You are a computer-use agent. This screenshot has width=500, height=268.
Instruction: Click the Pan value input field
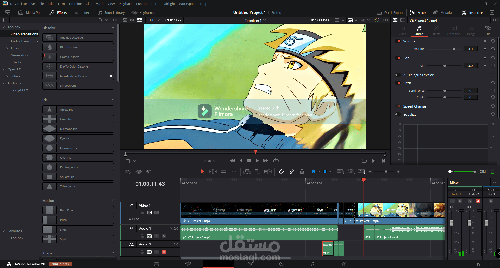click(x=470, y=66)
